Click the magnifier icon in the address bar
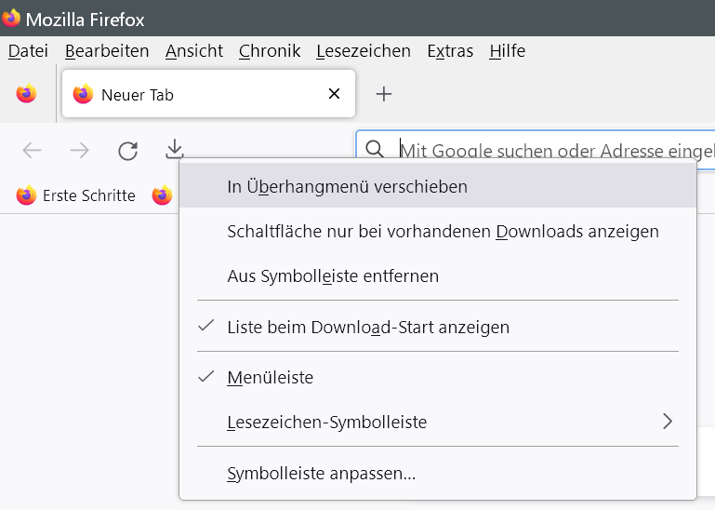The image size is (715, 510). click(375, 149)
